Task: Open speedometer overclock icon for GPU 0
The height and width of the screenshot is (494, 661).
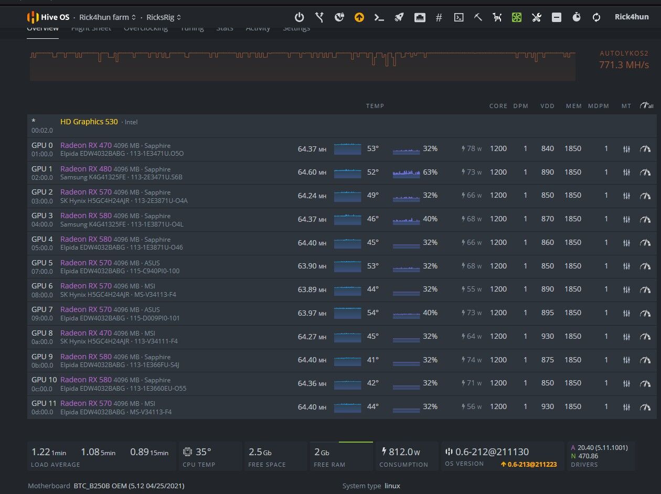Action: (x=645, y=149)
